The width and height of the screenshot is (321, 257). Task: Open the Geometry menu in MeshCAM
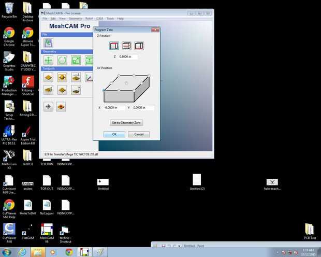tap(76, 19)
